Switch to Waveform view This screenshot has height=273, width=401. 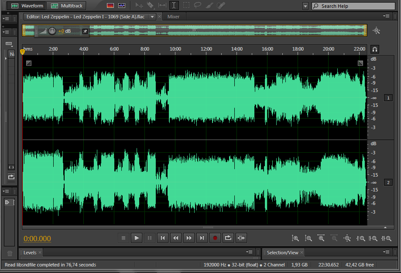pyautogui.click(x=26, y=6)
